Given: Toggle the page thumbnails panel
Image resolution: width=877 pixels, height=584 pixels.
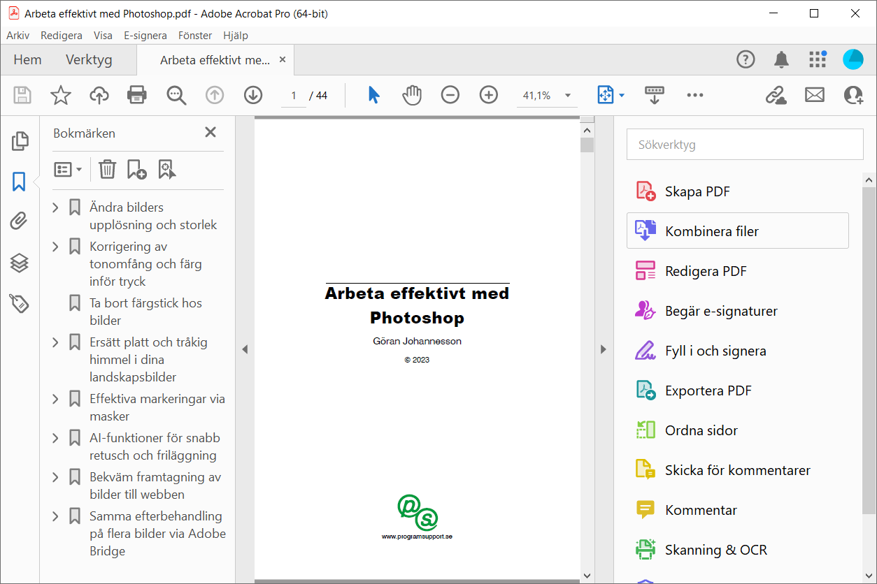Looking at the screenshot, I should 20,141.
